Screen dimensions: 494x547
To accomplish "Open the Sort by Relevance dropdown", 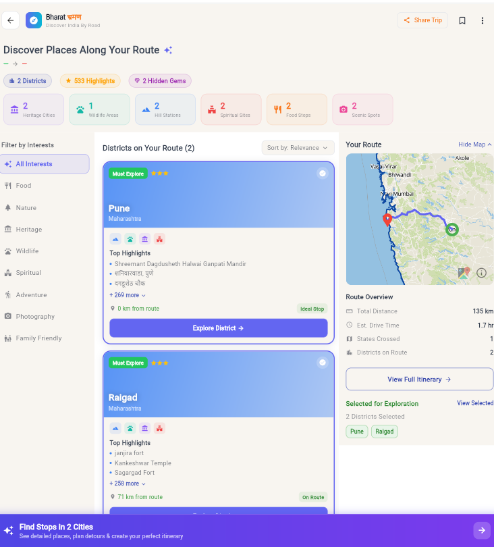I will (298, 148).
